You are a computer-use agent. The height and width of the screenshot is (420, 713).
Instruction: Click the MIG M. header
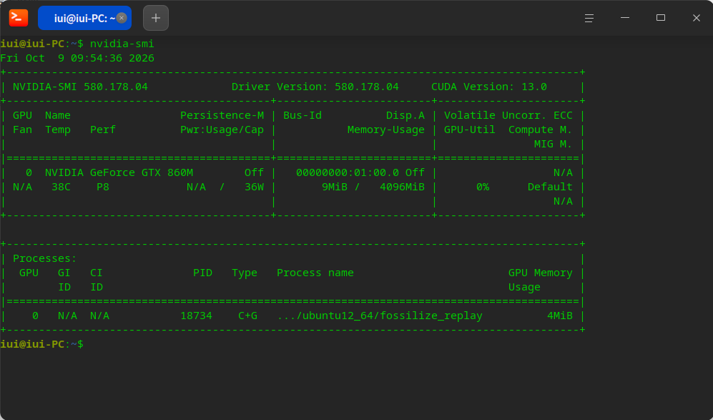(x=554, y=145)
